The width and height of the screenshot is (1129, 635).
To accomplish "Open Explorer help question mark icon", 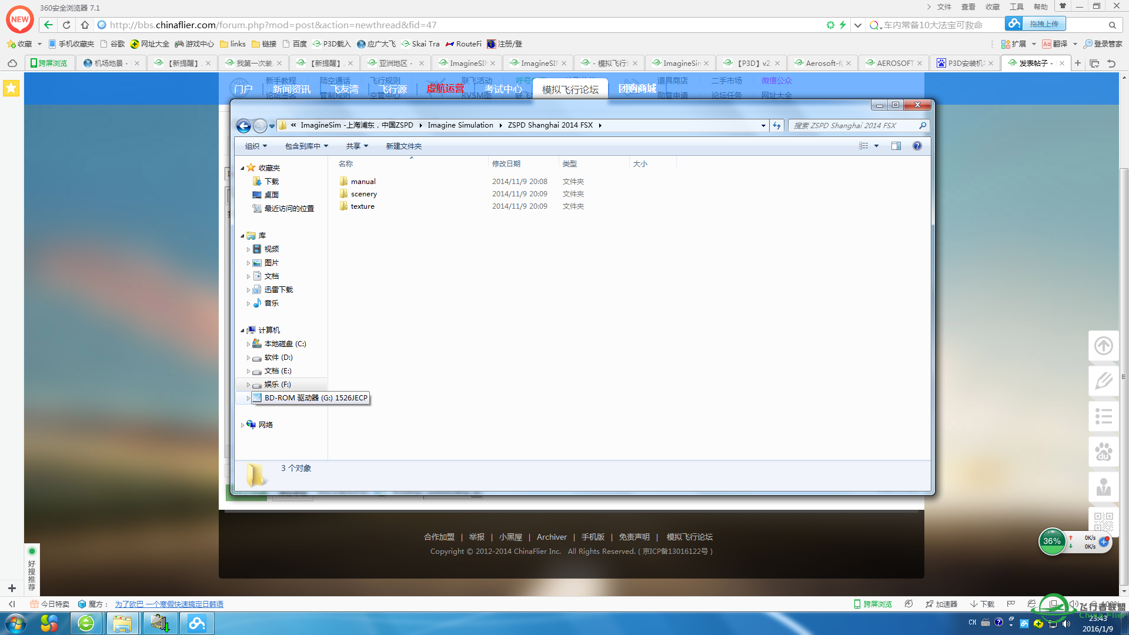I will click(917, 146).
